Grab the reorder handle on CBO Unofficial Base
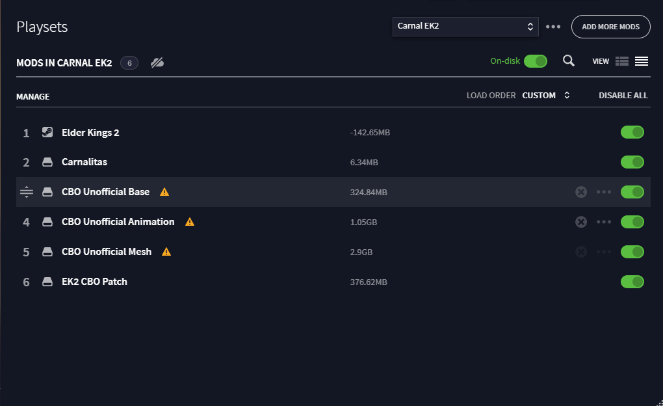This screenshot has height=406, width=663. [x=26, y=192]
